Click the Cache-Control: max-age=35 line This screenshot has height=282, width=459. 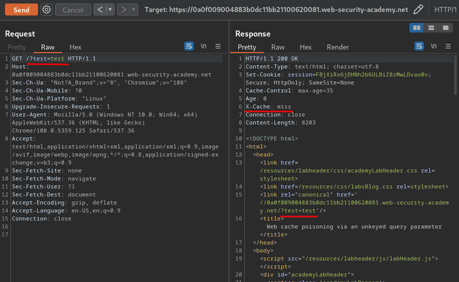click(289, 90)
